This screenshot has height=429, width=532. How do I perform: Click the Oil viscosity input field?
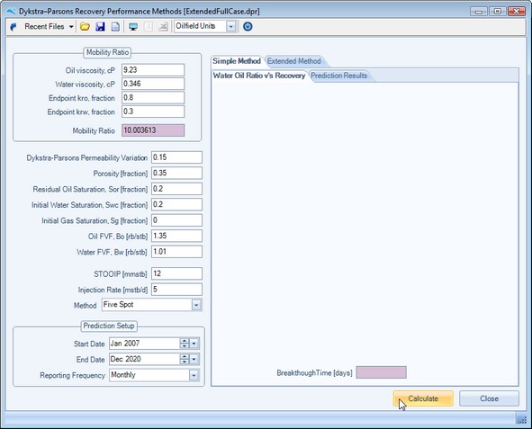[153, 70]
